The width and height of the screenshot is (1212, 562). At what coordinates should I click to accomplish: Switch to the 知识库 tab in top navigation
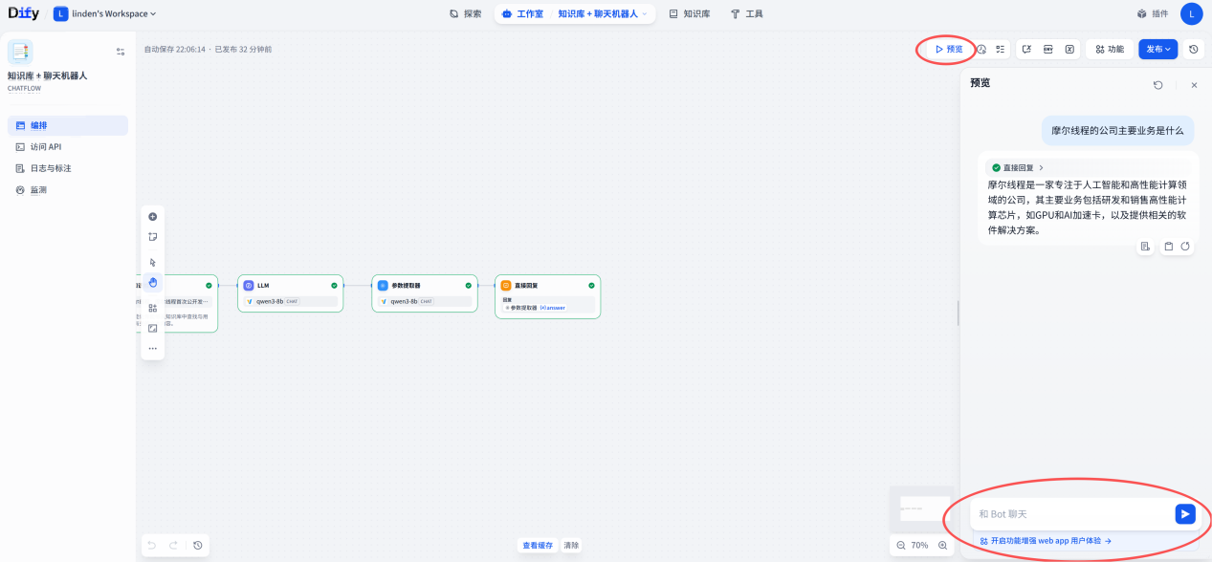(690, 14)
